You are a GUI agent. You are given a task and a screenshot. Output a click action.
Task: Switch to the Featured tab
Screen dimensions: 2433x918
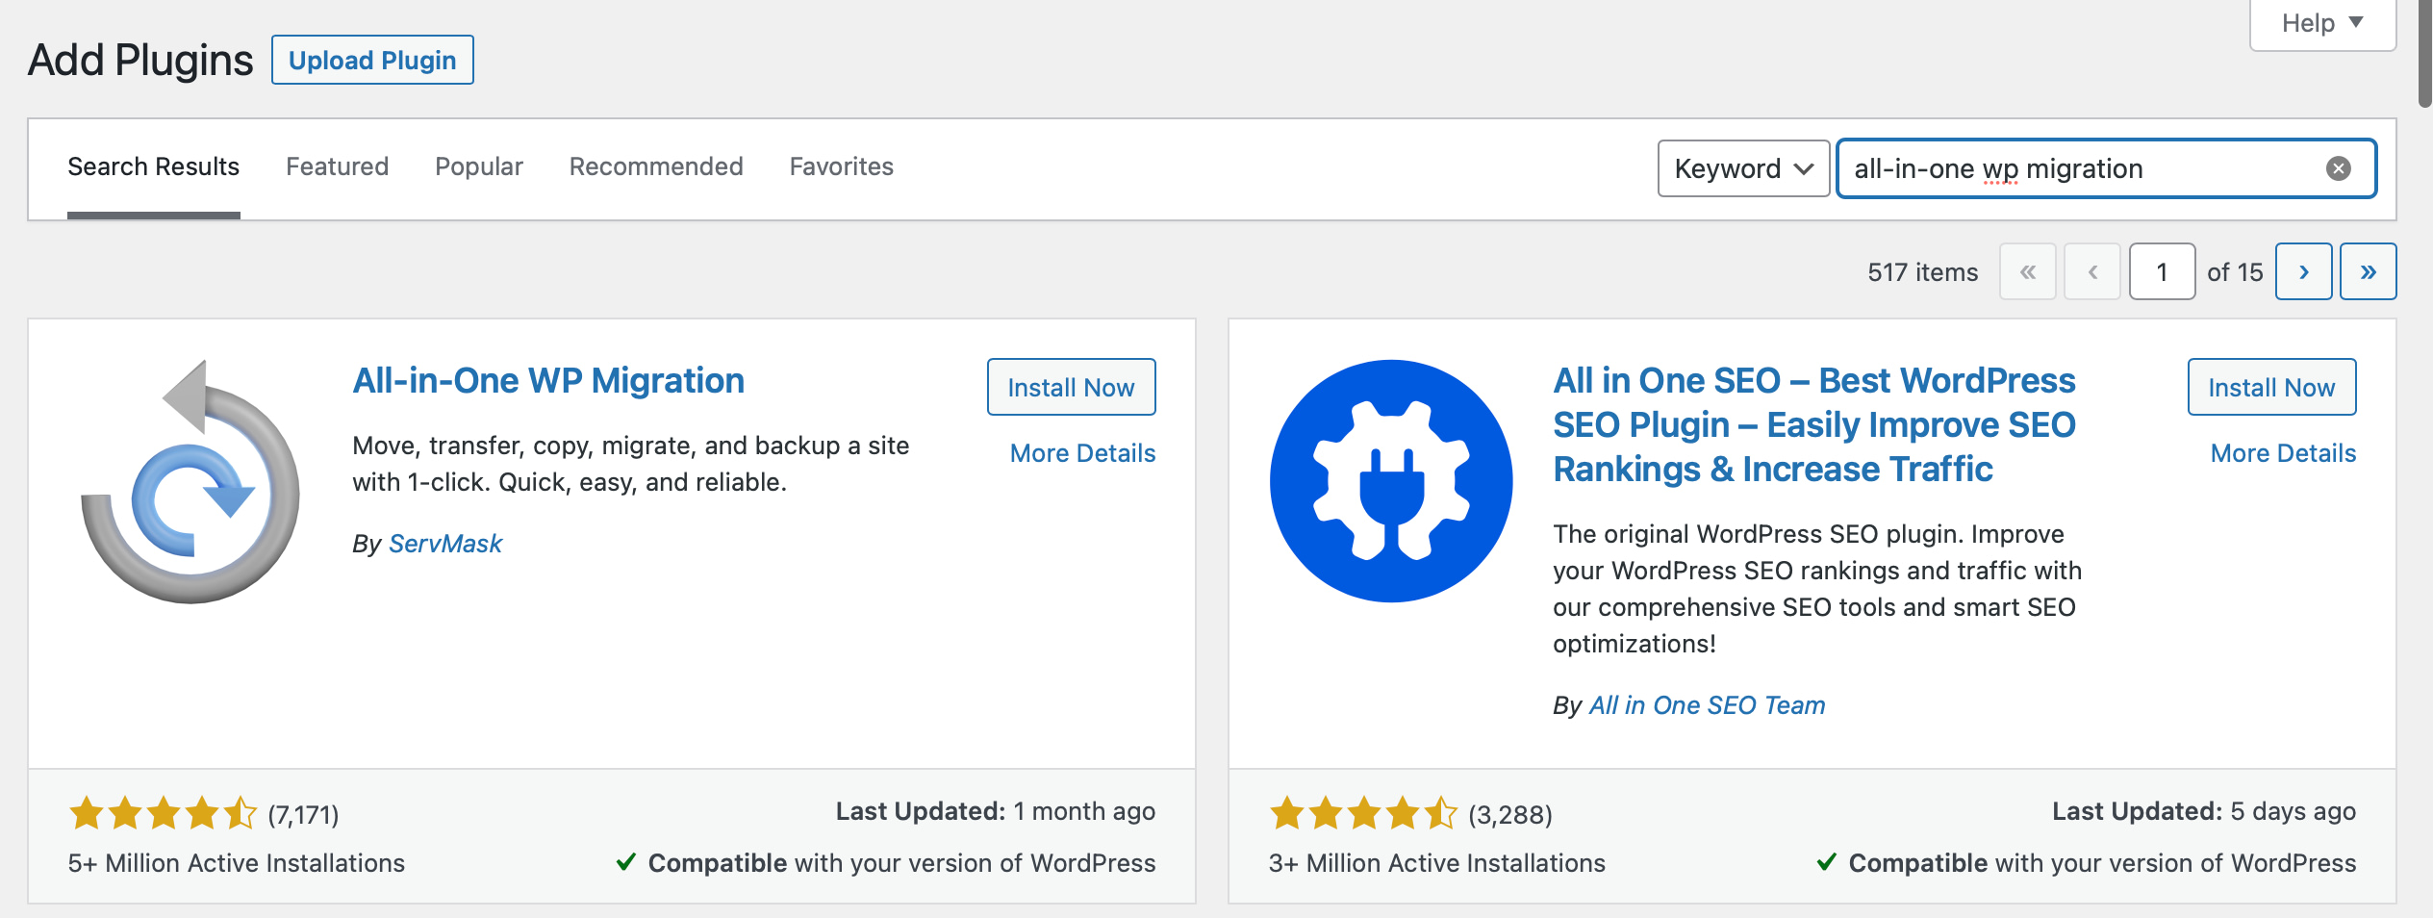pyautogui.click(x=337, y=166)
